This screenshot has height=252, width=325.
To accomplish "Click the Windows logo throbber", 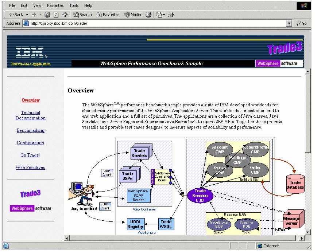I will 303,5.
